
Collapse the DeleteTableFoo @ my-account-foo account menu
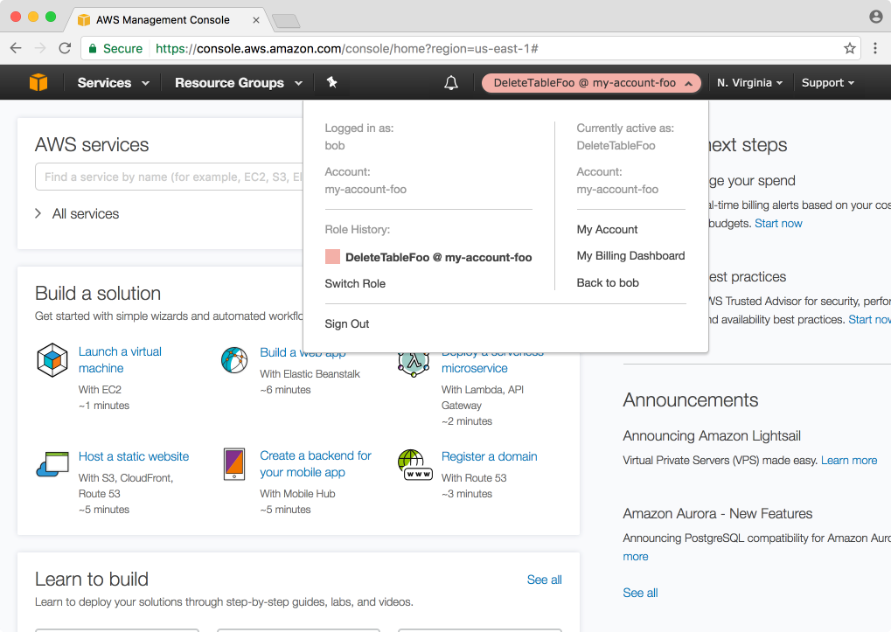tap(592, 83)
